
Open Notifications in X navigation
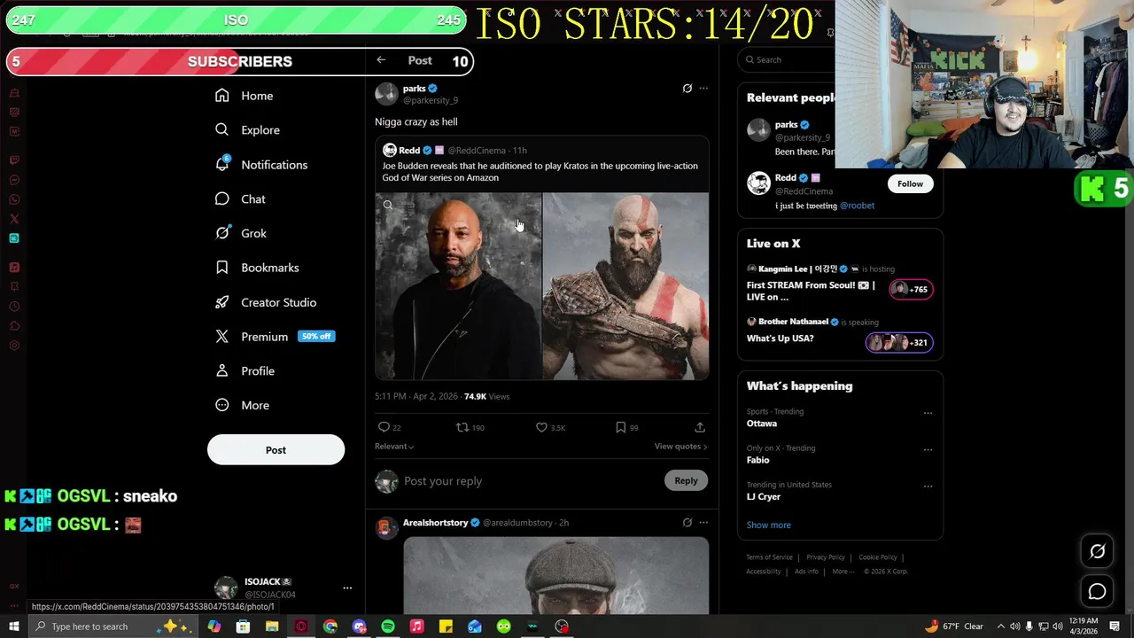[261, 165]
